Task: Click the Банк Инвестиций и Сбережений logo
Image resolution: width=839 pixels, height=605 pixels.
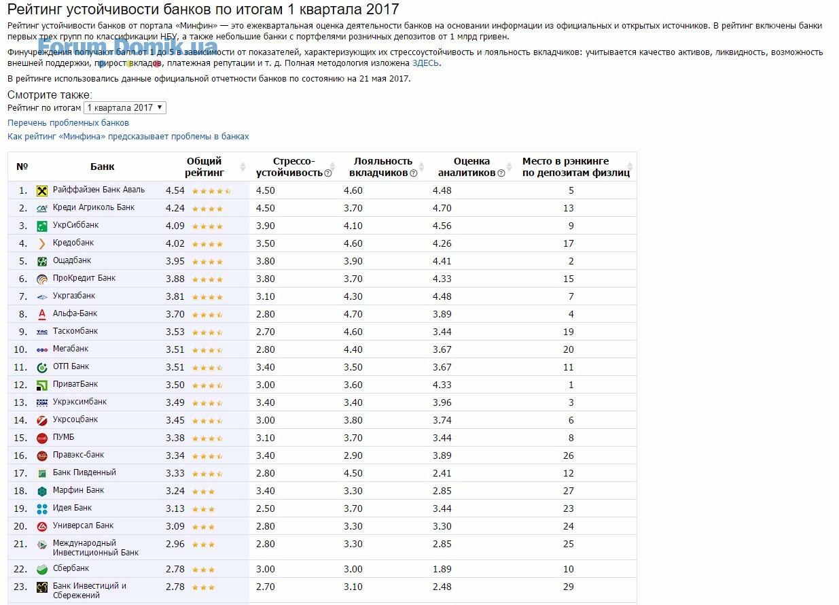Action: [42, 587]
